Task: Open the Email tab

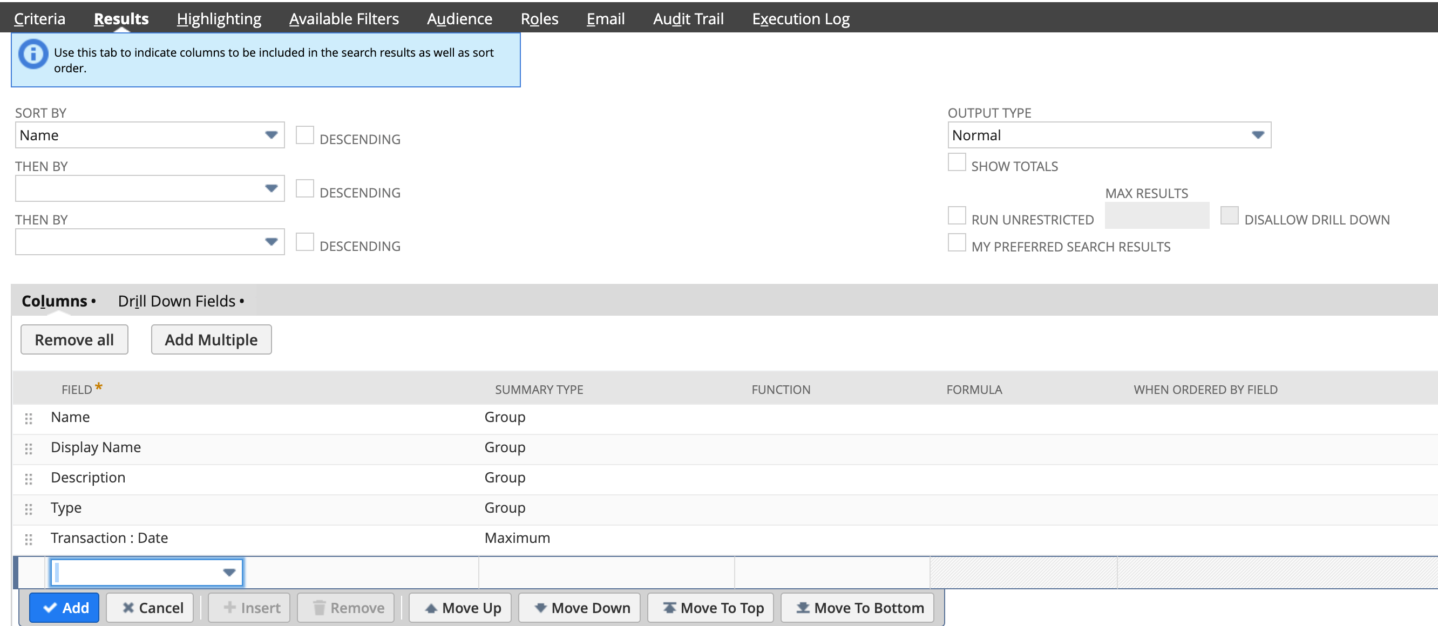Action: (606, 18)
